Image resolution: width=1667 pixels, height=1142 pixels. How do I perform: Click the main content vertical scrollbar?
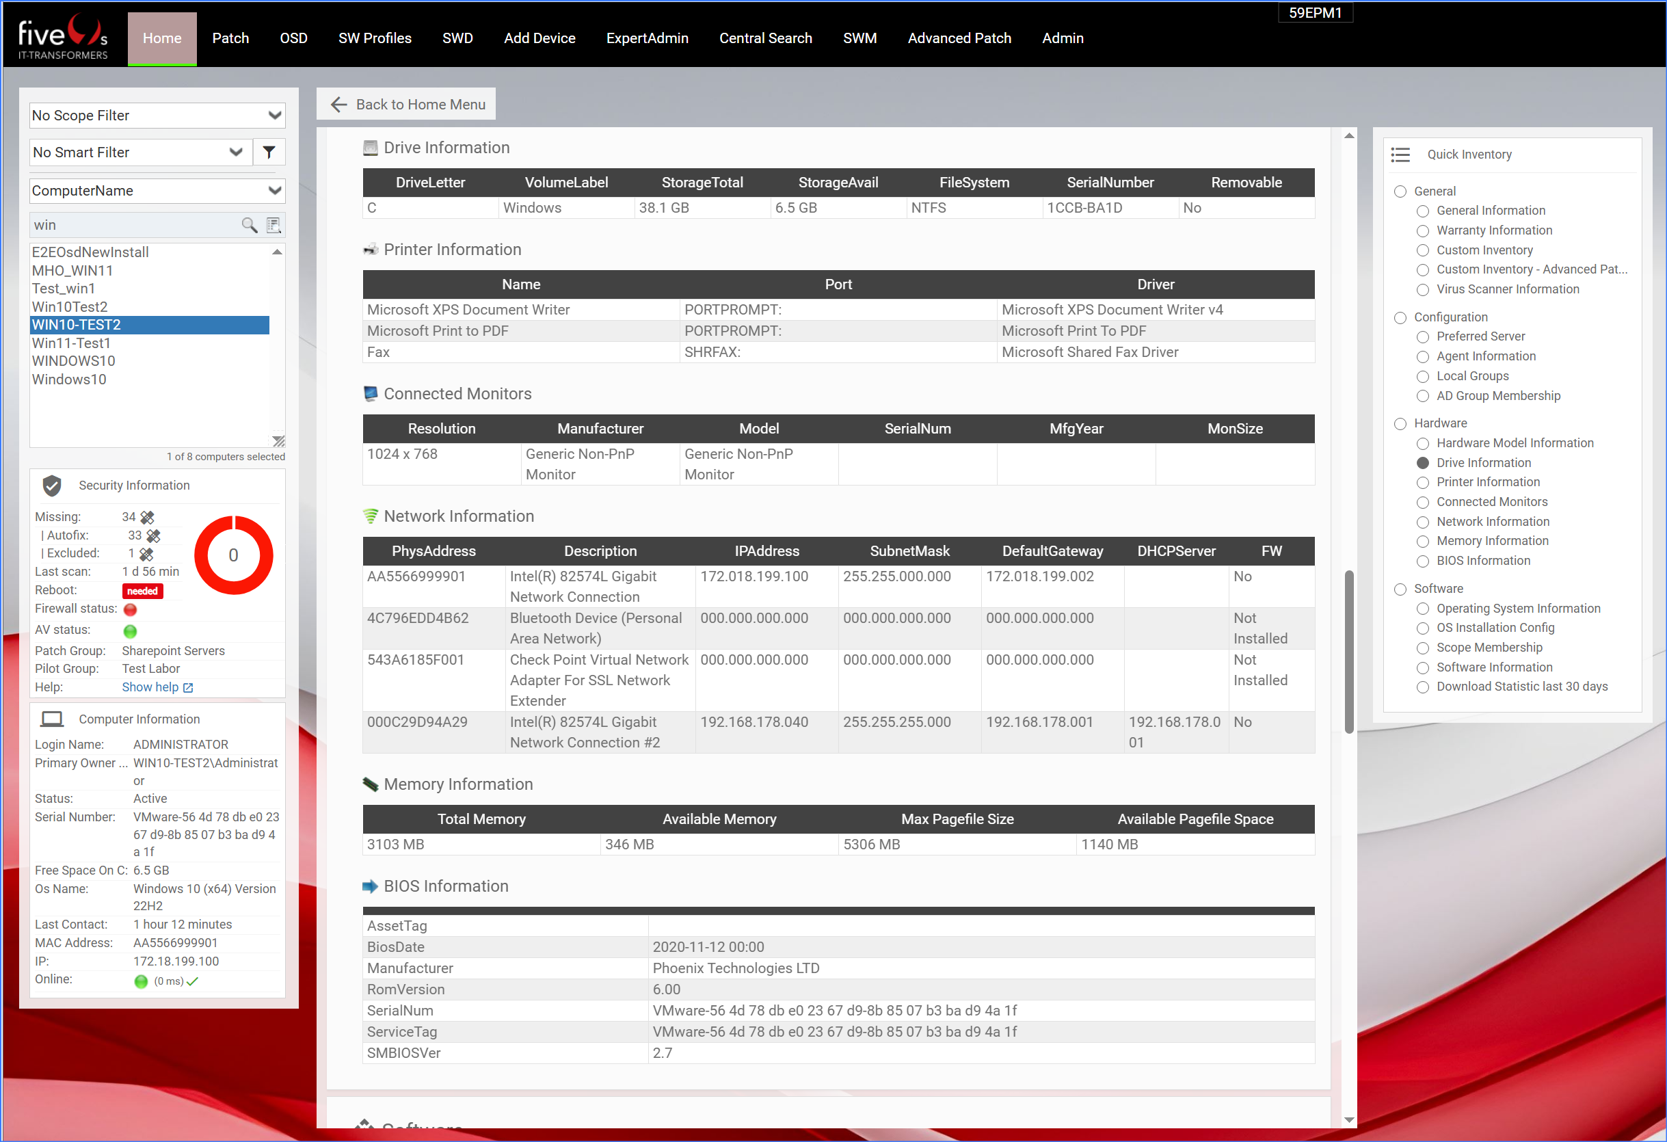tap(1348, 651)
